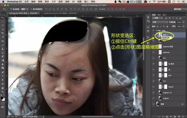This screenshot has height=118, width=187.
Task: Click the horizontal scrollbar under the canvas
Action: (x=97, y=117)
